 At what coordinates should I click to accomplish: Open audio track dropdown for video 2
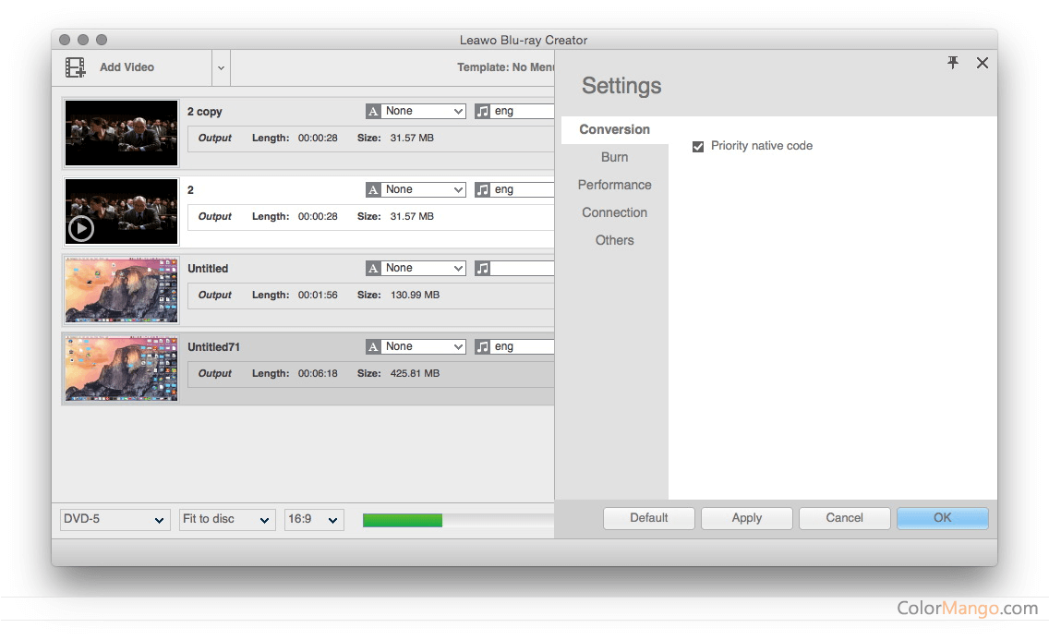[x=522, y=190]
